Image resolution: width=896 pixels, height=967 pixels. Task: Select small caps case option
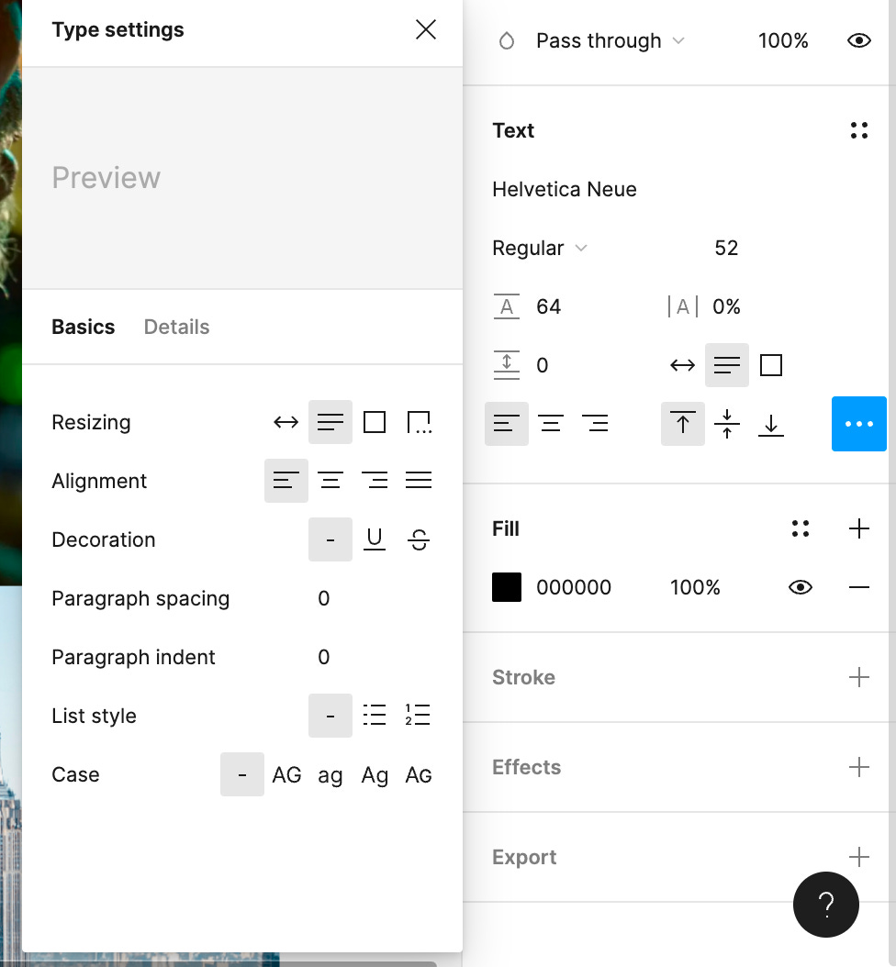(419, 774)
